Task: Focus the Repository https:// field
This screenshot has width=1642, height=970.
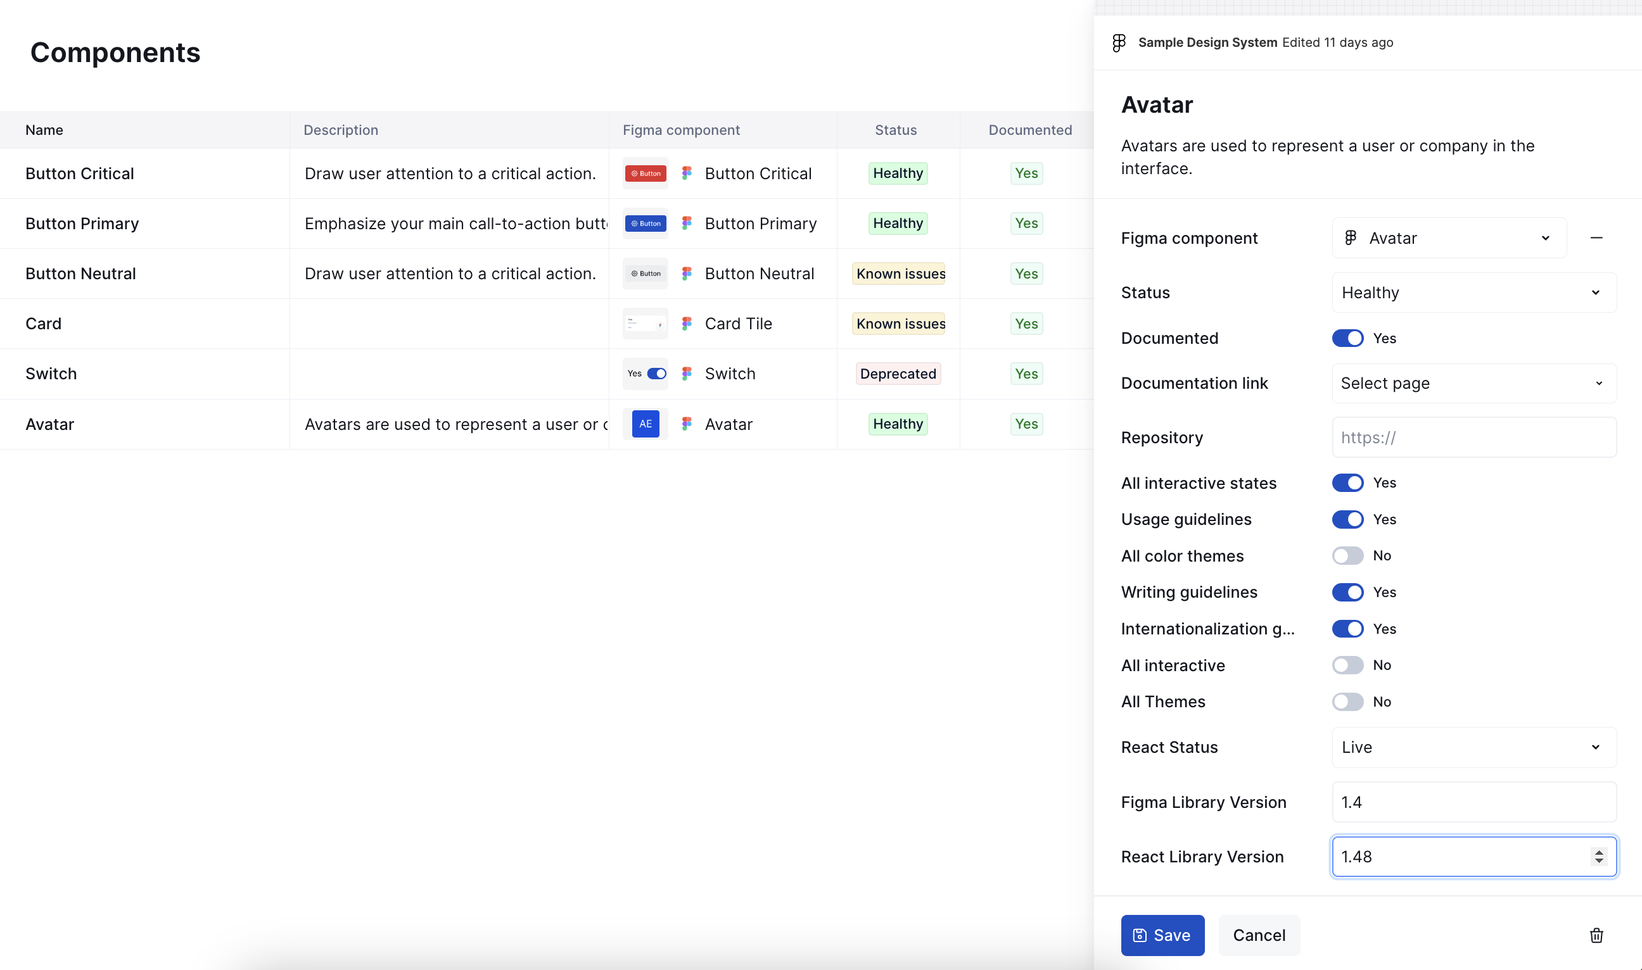Action: click(x=1474, y=438)
